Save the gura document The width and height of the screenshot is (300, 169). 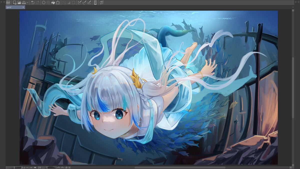click(x=24, y=3)
